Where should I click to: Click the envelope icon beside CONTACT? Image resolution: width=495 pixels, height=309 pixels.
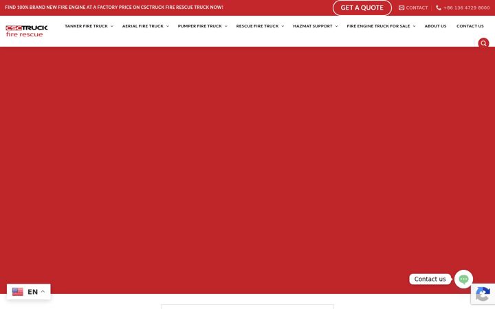401,8
